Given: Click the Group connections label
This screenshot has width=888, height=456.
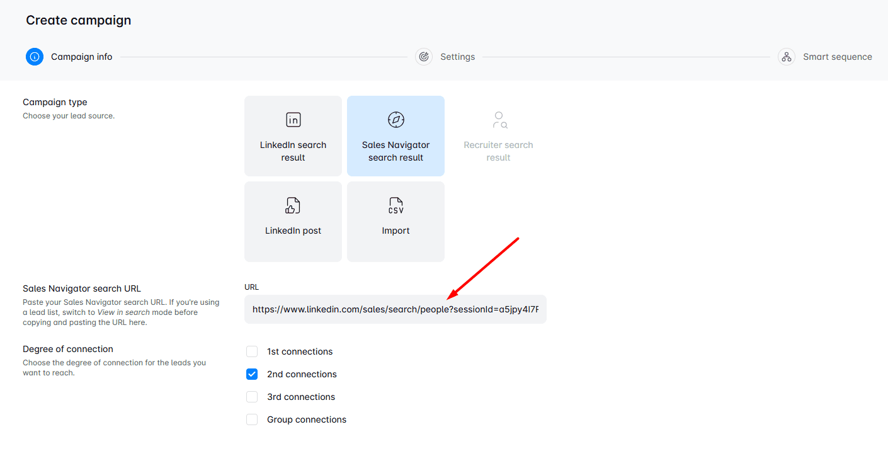Looking at the screenshot, I should (307, 419).
